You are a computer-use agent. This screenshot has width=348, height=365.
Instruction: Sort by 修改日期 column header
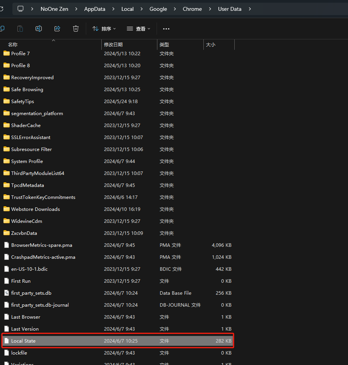click(113, 45)
